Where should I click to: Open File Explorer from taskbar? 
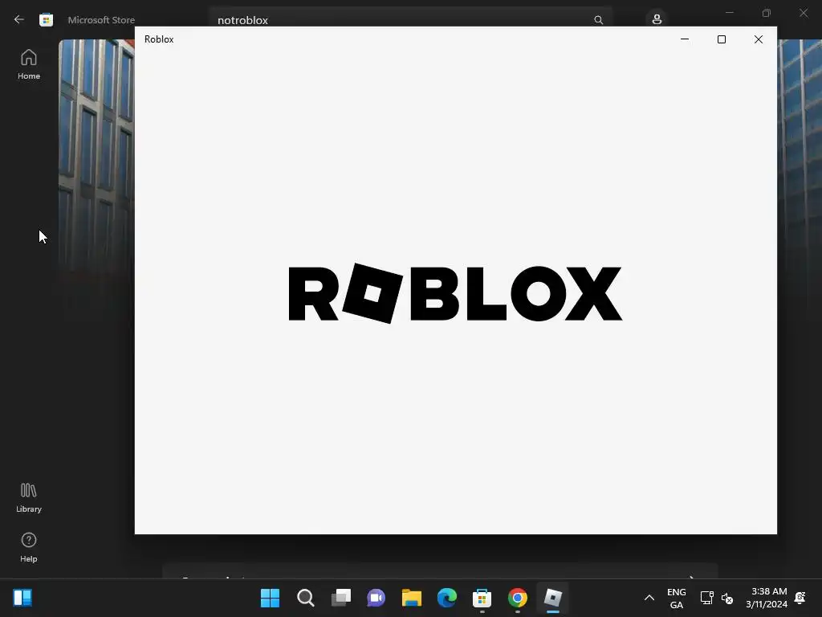pyautogui.click(x=412, y=598)
